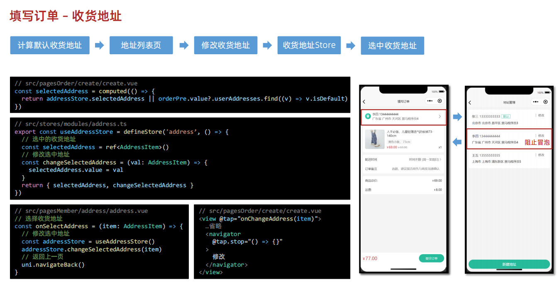559x282 pixels.
Task: Tap the back arrow on 地址管理 screen
Action: pyautogui.click(x=470, y=102)
